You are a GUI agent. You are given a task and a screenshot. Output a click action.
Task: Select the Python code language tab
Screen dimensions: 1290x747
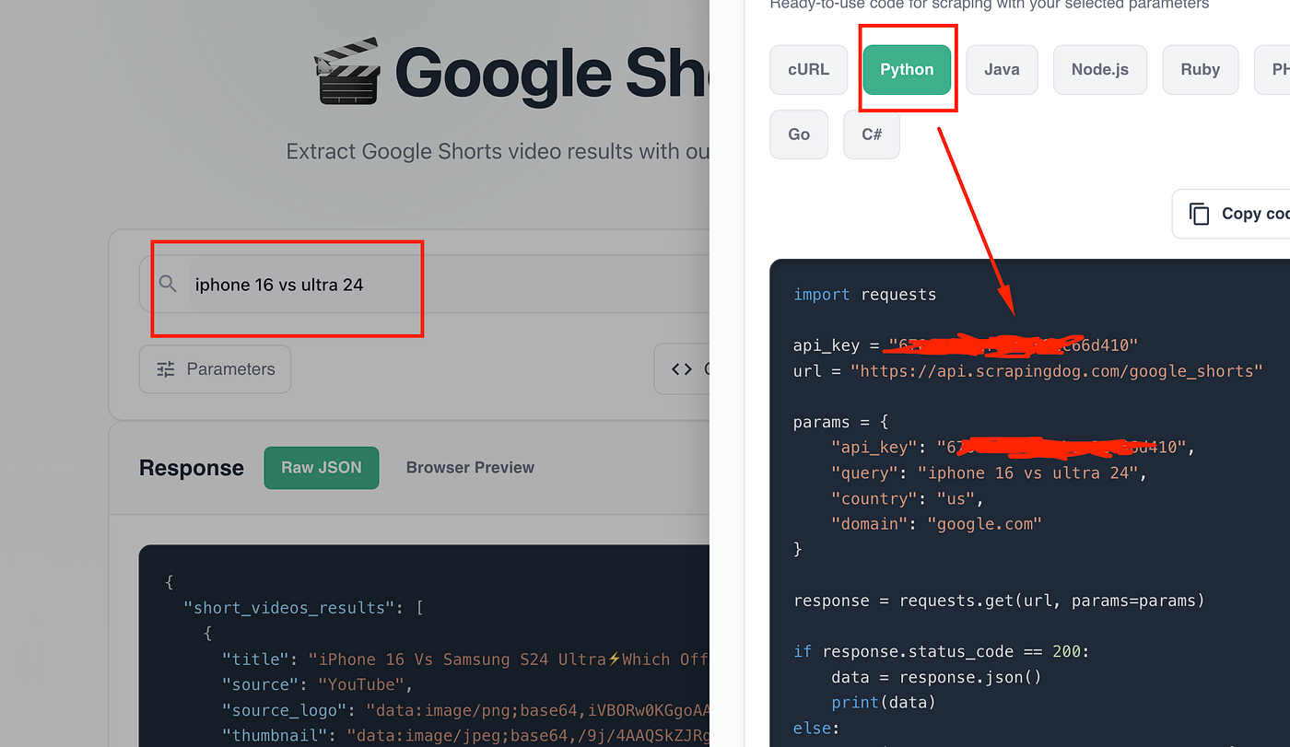[907, 69]
